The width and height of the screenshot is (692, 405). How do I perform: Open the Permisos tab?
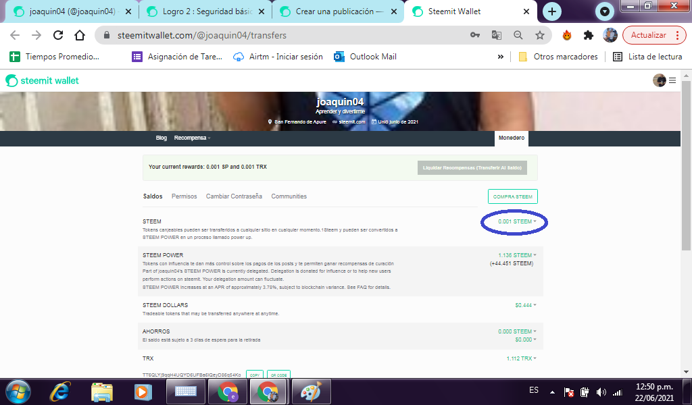coord(184,196)
